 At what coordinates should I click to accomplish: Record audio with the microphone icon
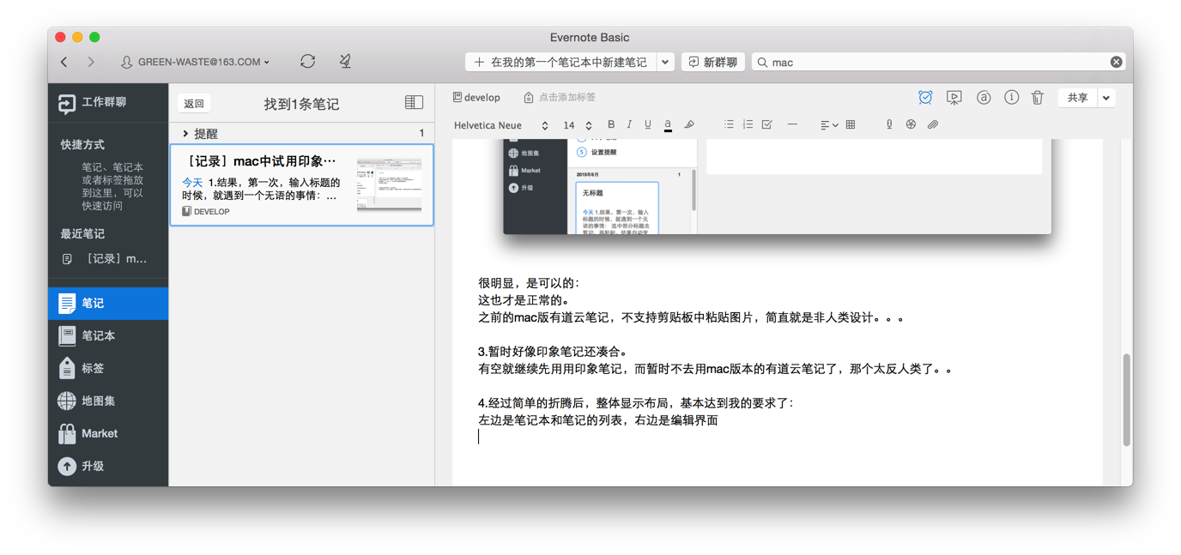tap(889, 125)
